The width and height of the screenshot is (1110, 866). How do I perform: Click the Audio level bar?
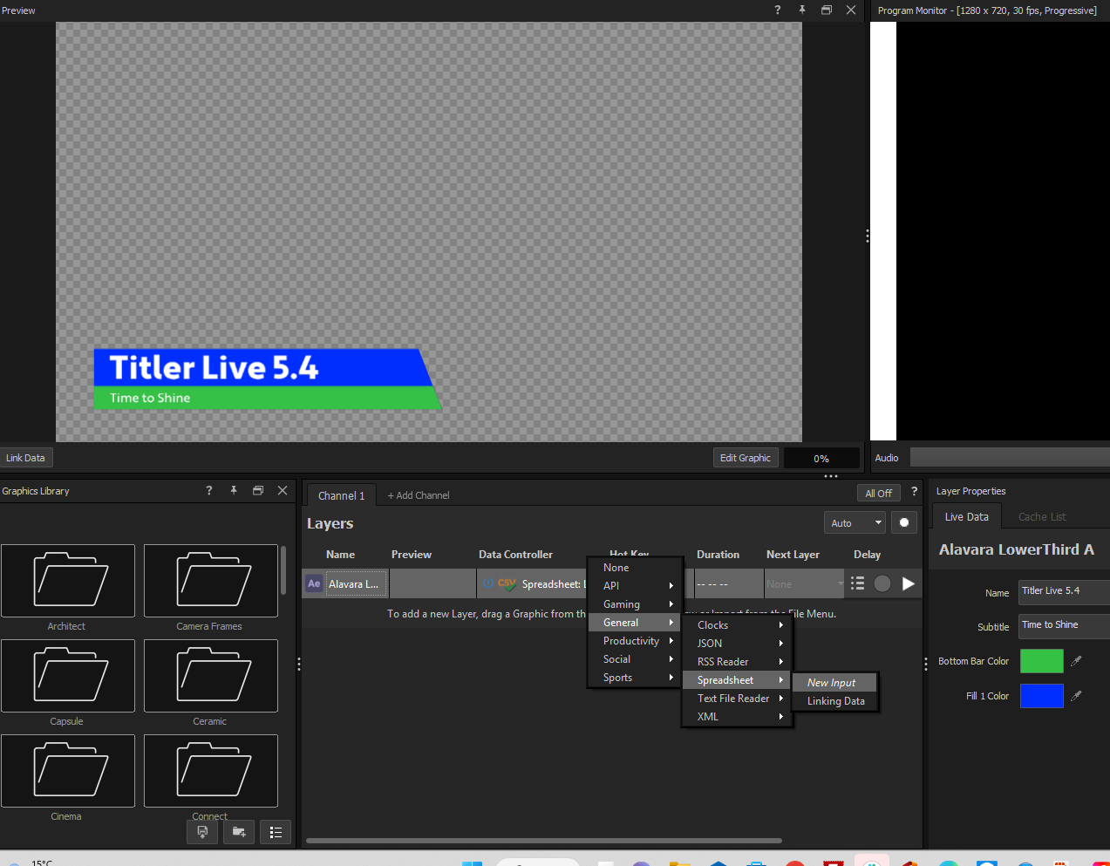pyautogui.click(x=1010, y=458)
